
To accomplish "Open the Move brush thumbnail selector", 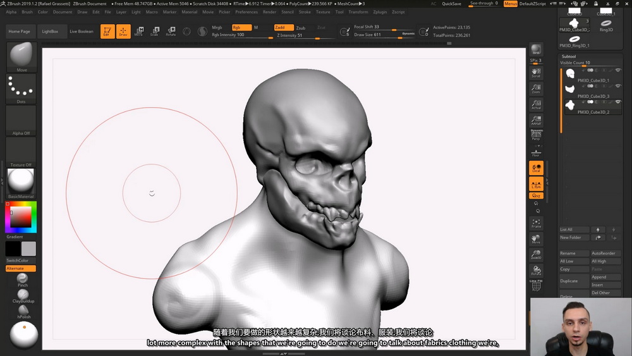I will pos(21,57).
